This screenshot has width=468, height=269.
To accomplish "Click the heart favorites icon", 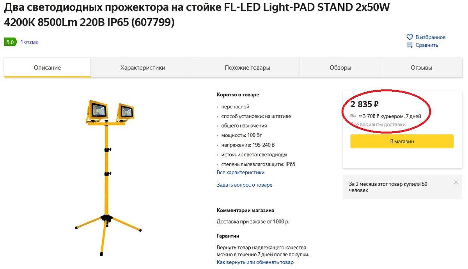I will tap(409, 37).
